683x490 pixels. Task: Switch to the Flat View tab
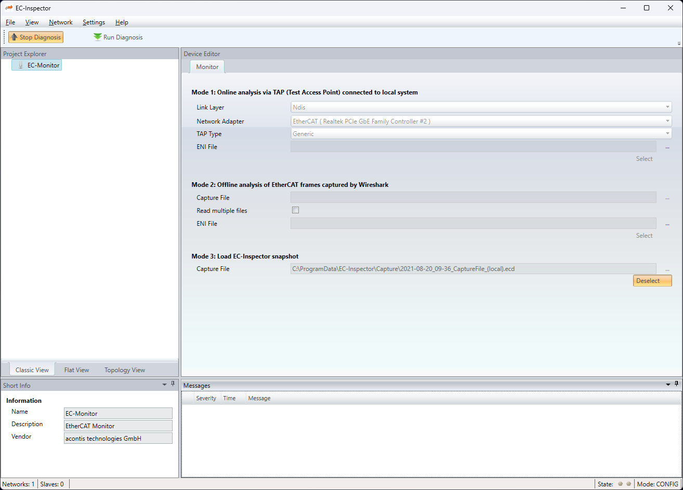pos(76,370)
